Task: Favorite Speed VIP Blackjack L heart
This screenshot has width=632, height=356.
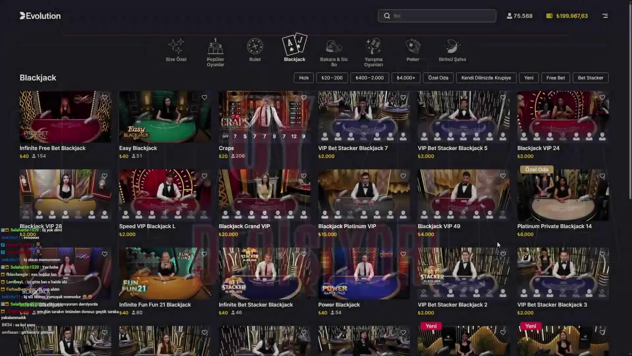Action: (x=204, y=176)
